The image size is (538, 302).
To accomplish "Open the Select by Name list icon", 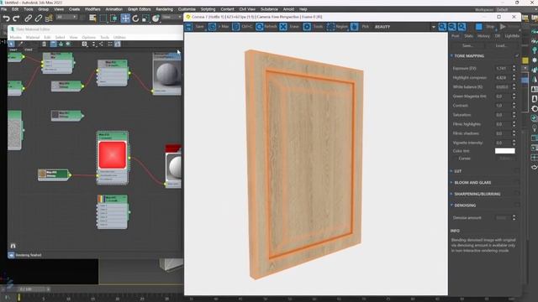I will click(92, 18).
